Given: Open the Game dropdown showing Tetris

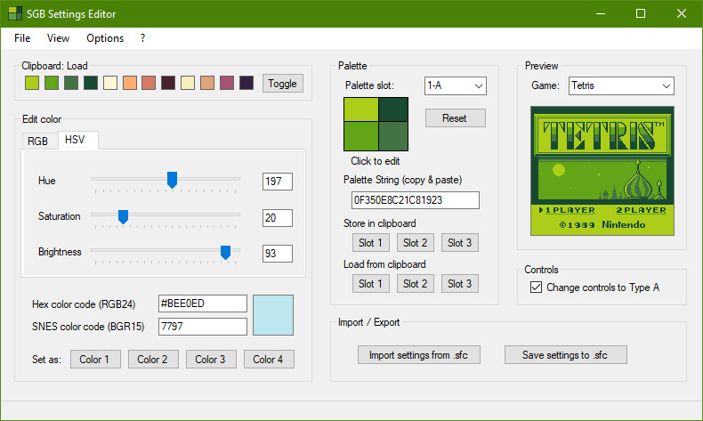Looking at the screenshot, I should pyautogui.click(x=621, y=85).
